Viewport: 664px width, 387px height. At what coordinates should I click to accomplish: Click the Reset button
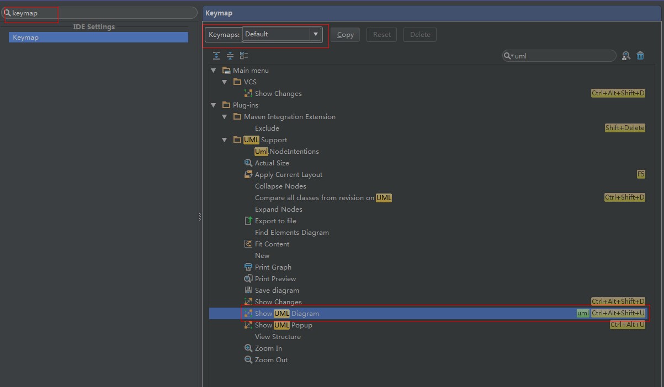coord(381,35)
